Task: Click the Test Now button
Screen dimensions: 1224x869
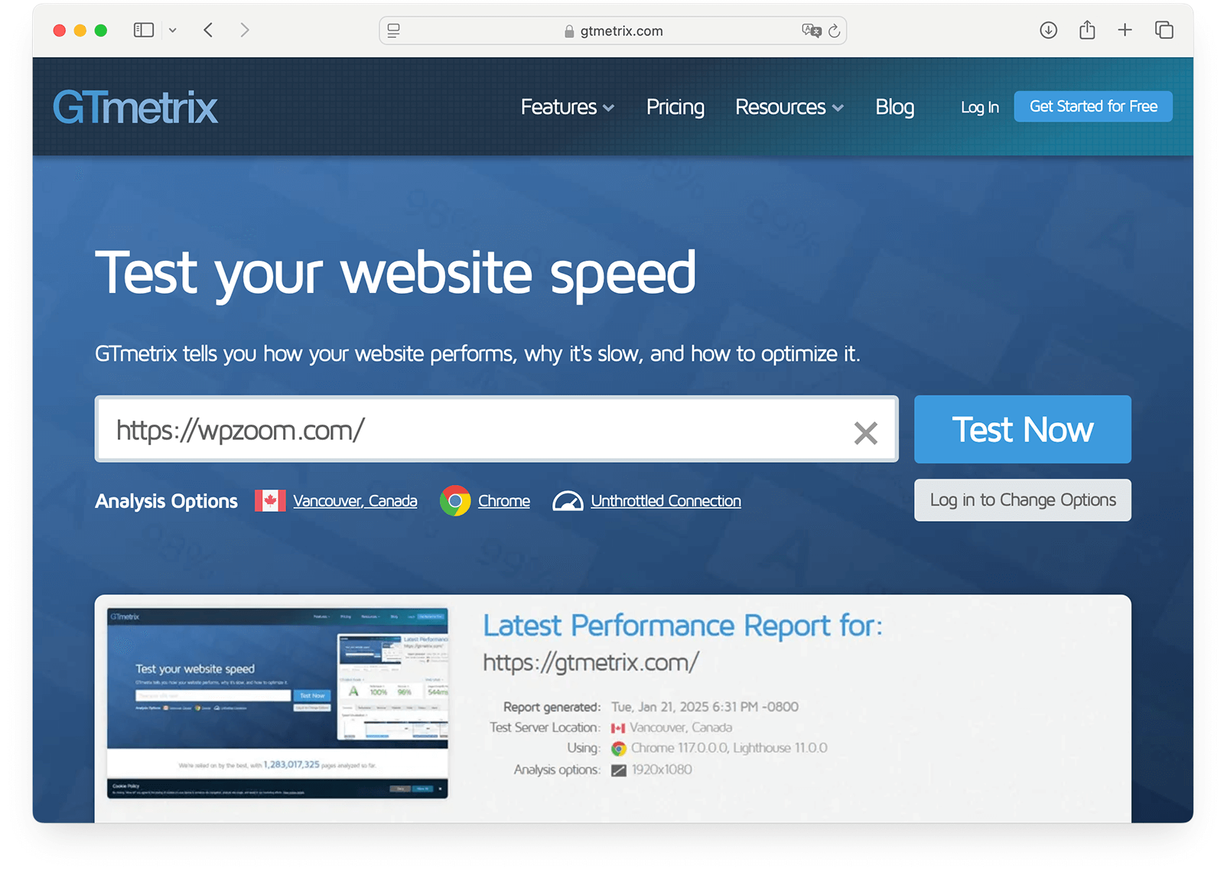Action: tap(1023, 429)
